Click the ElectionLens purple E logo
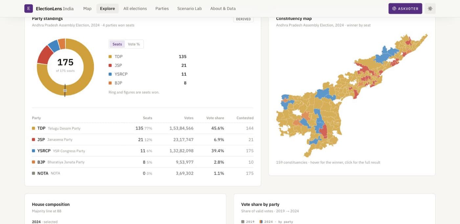The image size is (460, 224). pyautogui.click(x=28, y=9)
